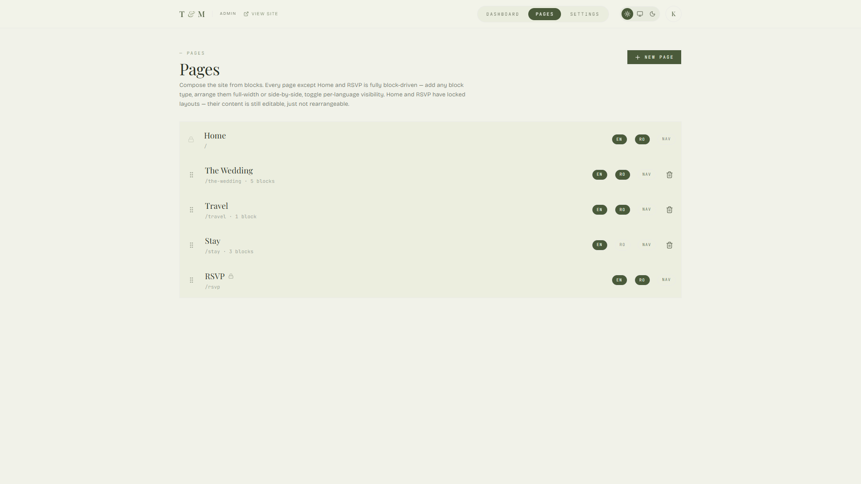Delete The Wedding page trash icon
861x484 pixels.
coord(670,175)
